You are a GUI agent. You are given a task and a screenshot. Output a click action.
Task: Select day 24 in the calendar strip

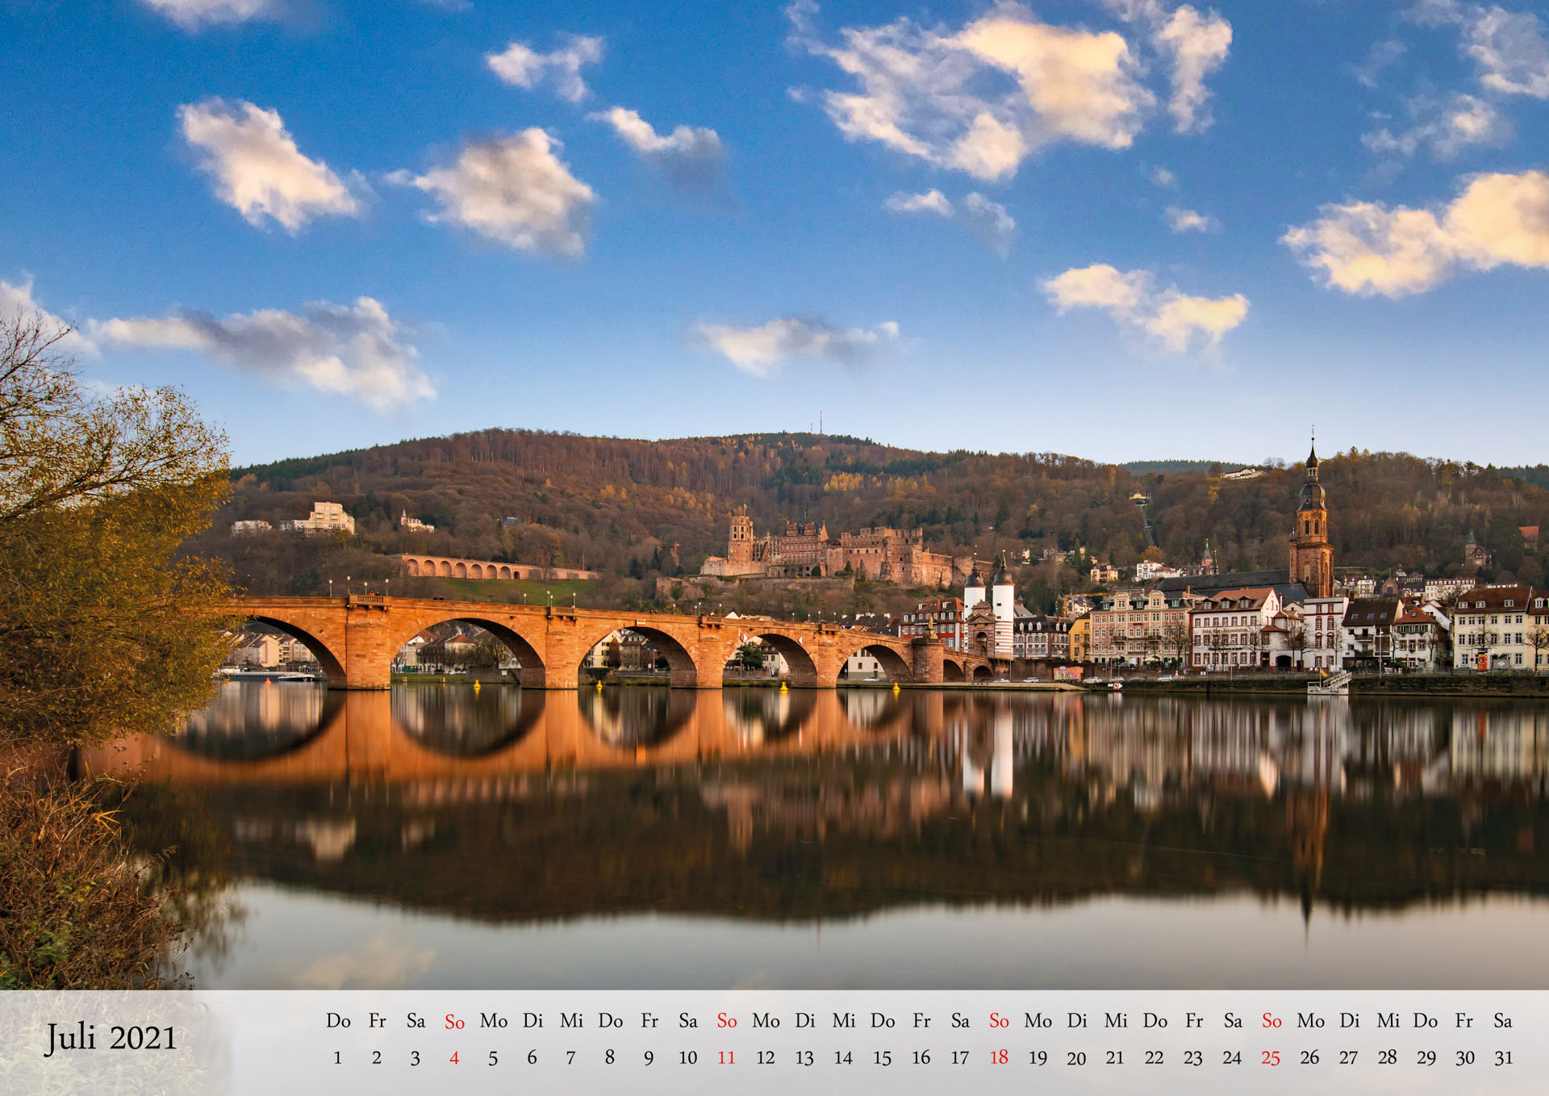pyautogui.click(x=1232, y=1057)
